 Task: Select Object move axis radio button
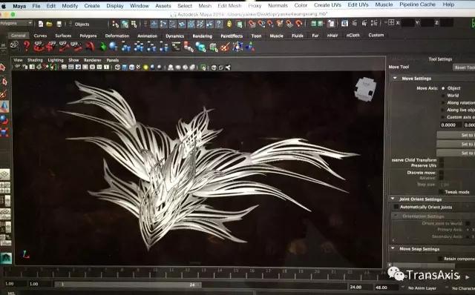point(443,88)
